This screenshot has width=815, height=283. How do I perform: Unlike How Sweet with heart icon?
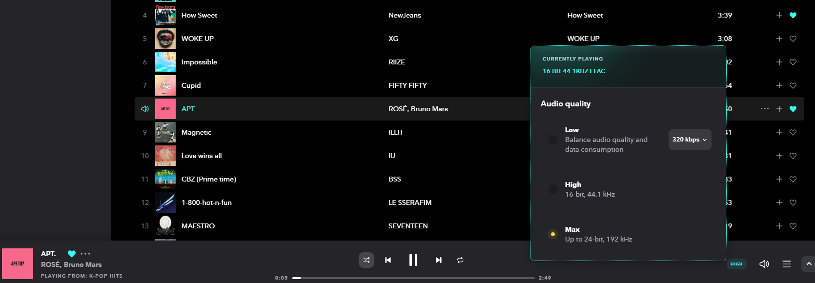793,15
